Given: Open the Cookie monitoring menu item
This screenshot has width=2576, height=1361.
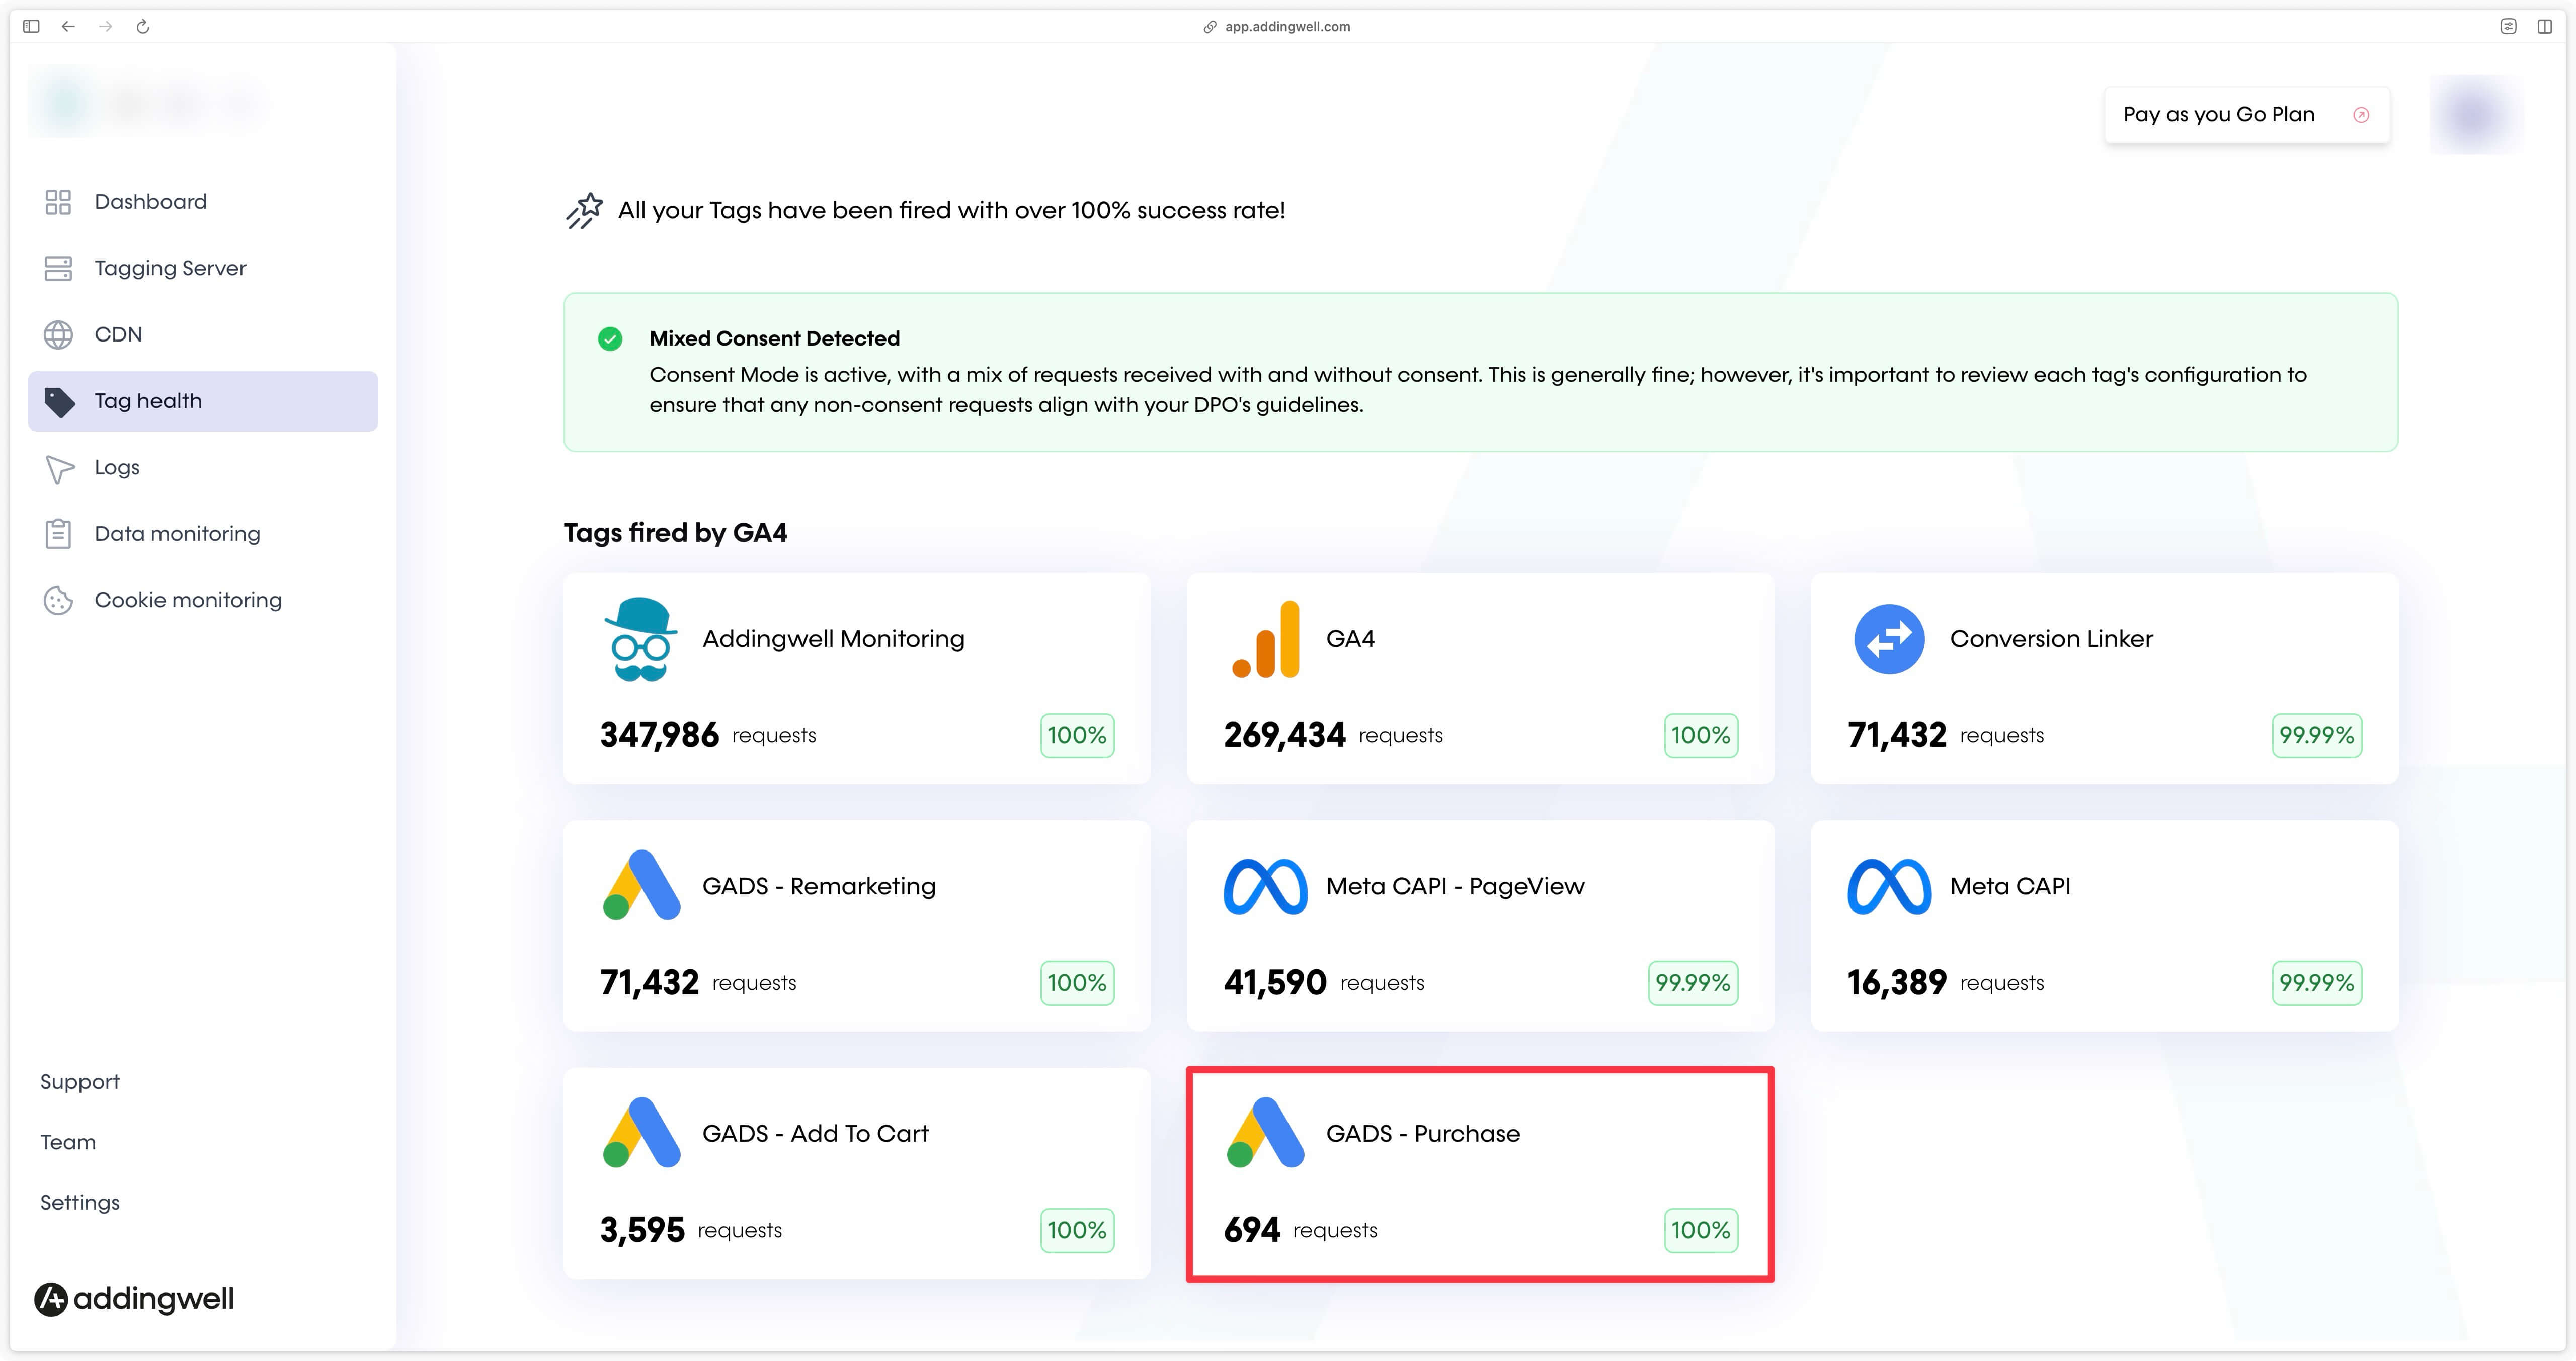Looking at the screenshot, I should (203, 600).
